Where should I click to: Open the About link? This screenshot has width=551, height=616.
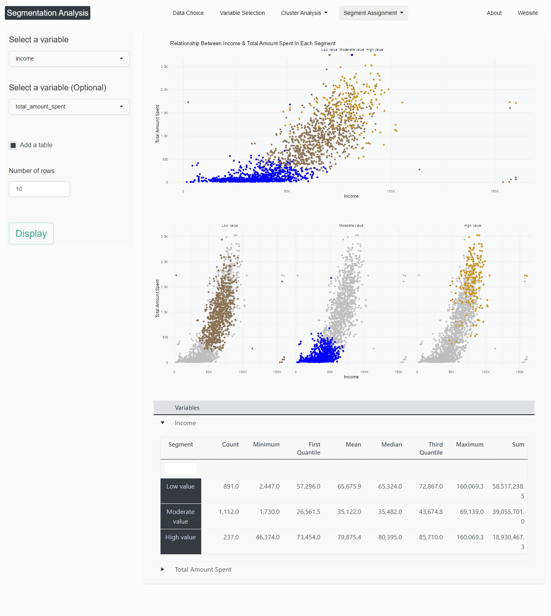pyautogui.click(x=494, y=13)
